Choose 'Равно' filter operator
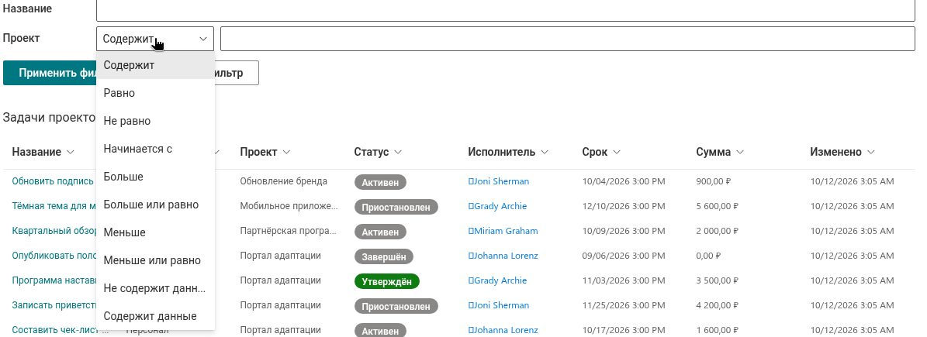The image size is (927, 337). pyautogui.click(x=155, y=93)
